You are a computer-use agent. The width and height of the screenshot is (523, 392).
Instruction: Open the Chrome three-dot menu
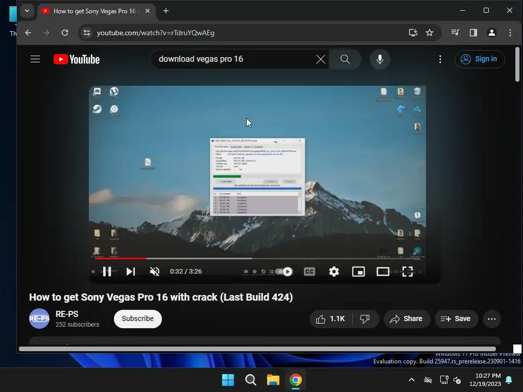click(510, 33)
